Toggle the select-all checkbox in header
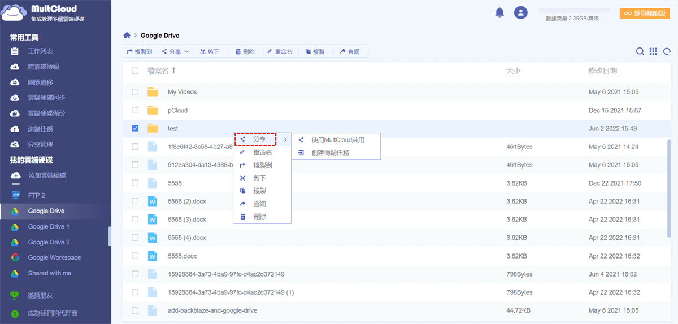678x324 pixels. coord(135,71)
